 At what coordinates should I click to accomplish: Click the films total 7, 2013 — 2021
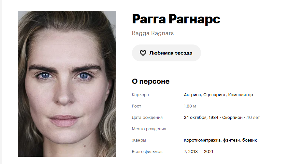pyautogui.click(x=198, y=152)
